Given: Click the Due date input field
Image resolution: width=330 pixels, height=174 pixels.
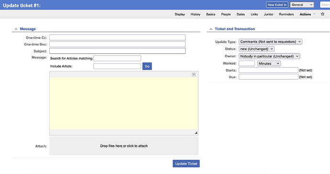Looking at the screenshot, I should pos(268,77).
